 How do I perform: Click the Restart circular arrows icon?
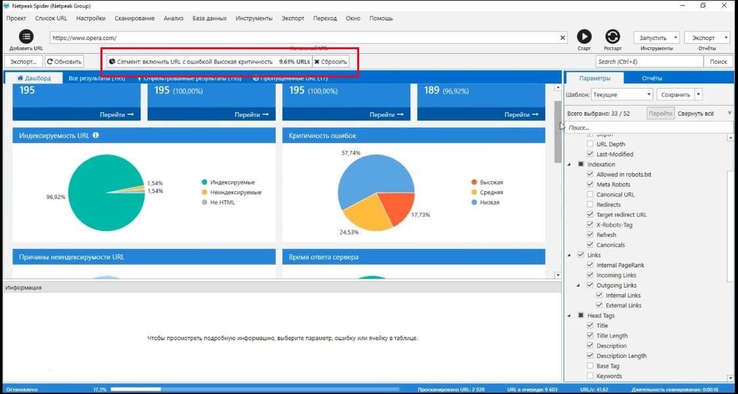click(x=612, y=37)
